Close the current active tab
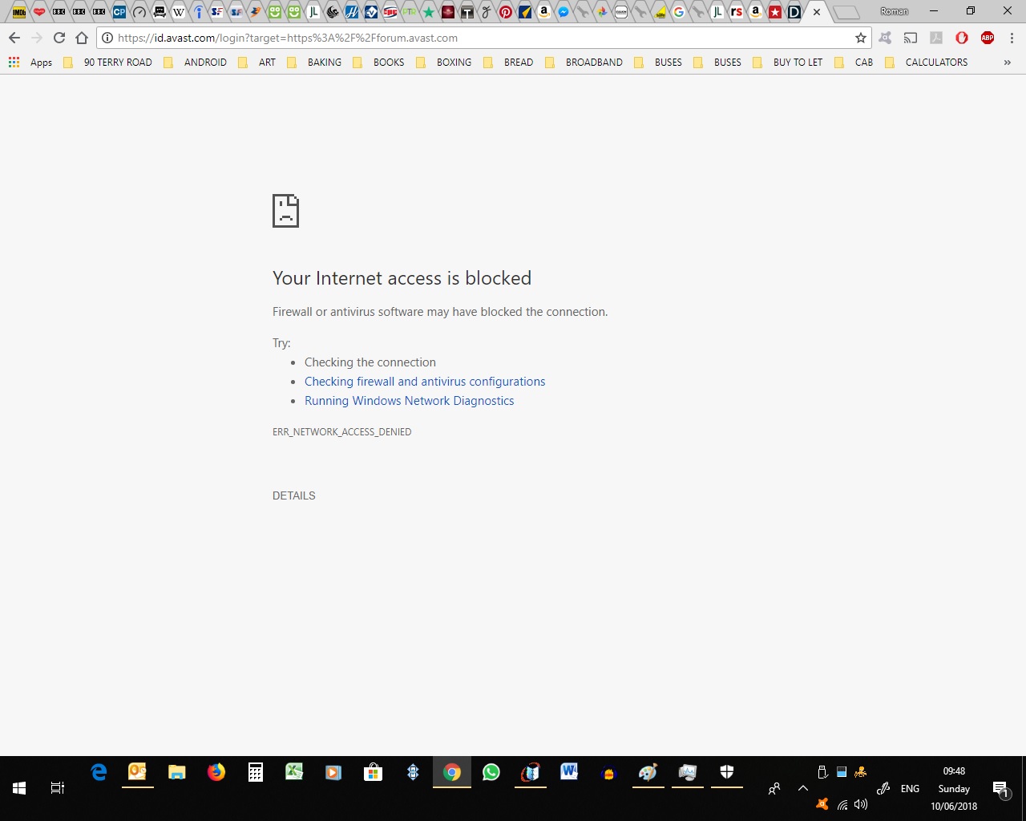The image size is (1026, 821). point(817,12)
